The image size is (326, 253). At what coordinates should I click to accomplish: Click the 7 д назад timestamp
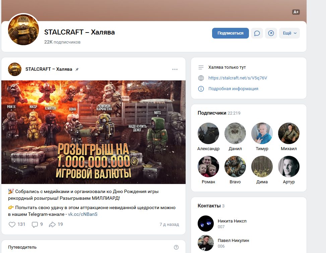pyautogui.click(x=169, y=224)
